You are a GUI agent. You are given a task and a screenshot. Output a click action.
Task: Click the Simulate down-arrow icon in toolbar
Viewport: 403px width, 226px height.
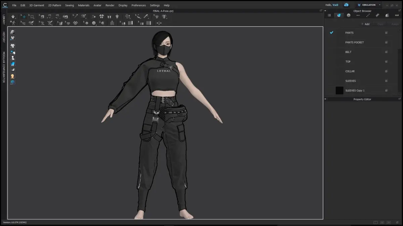click(x=13, y=16)
